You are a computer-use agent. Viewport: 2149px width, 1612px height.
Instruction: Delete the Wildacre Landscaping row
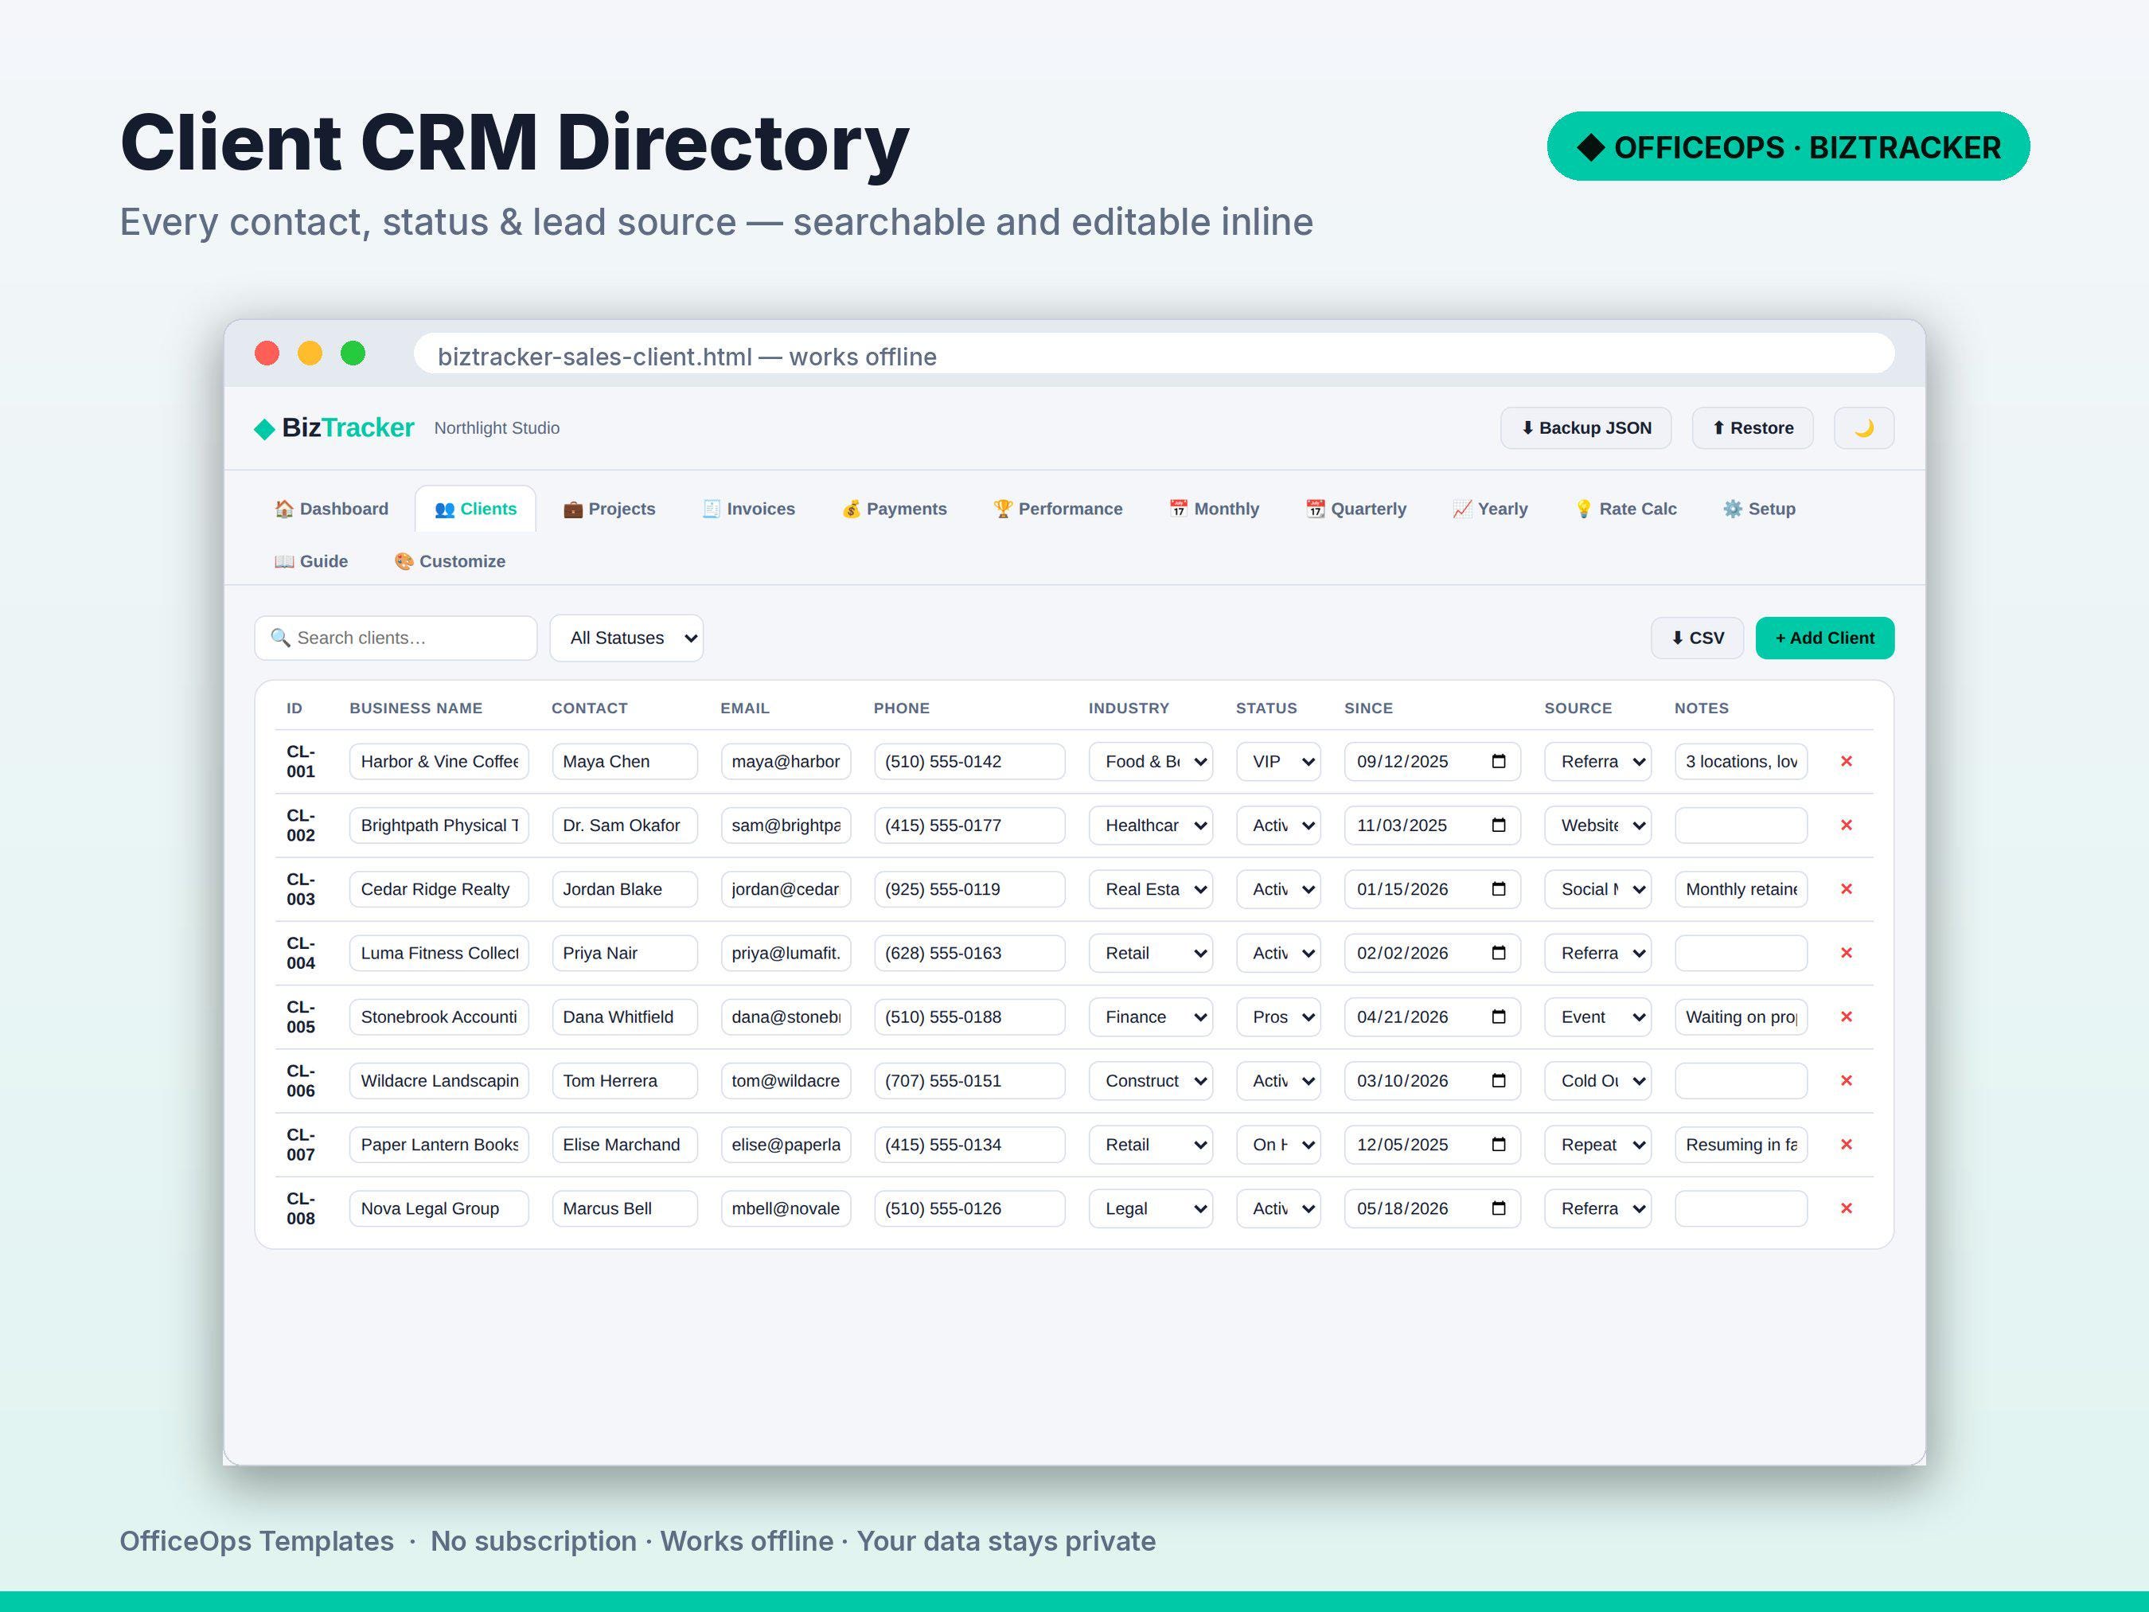(x=1846, y=1080)
